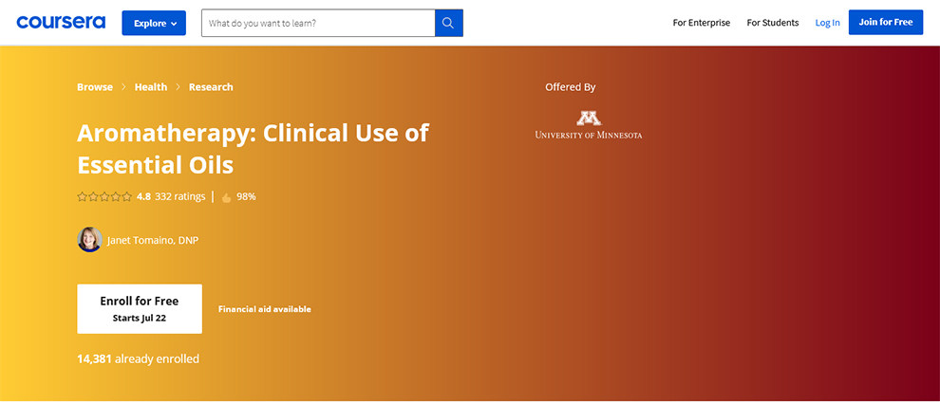
Task: Select the Research breadcrumb link
Action: click(211, 87)
